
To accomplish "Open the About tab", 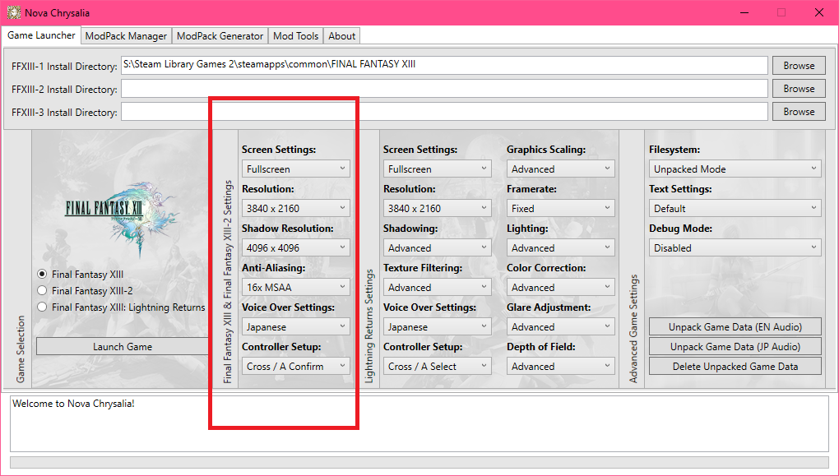I will (342, 36).
